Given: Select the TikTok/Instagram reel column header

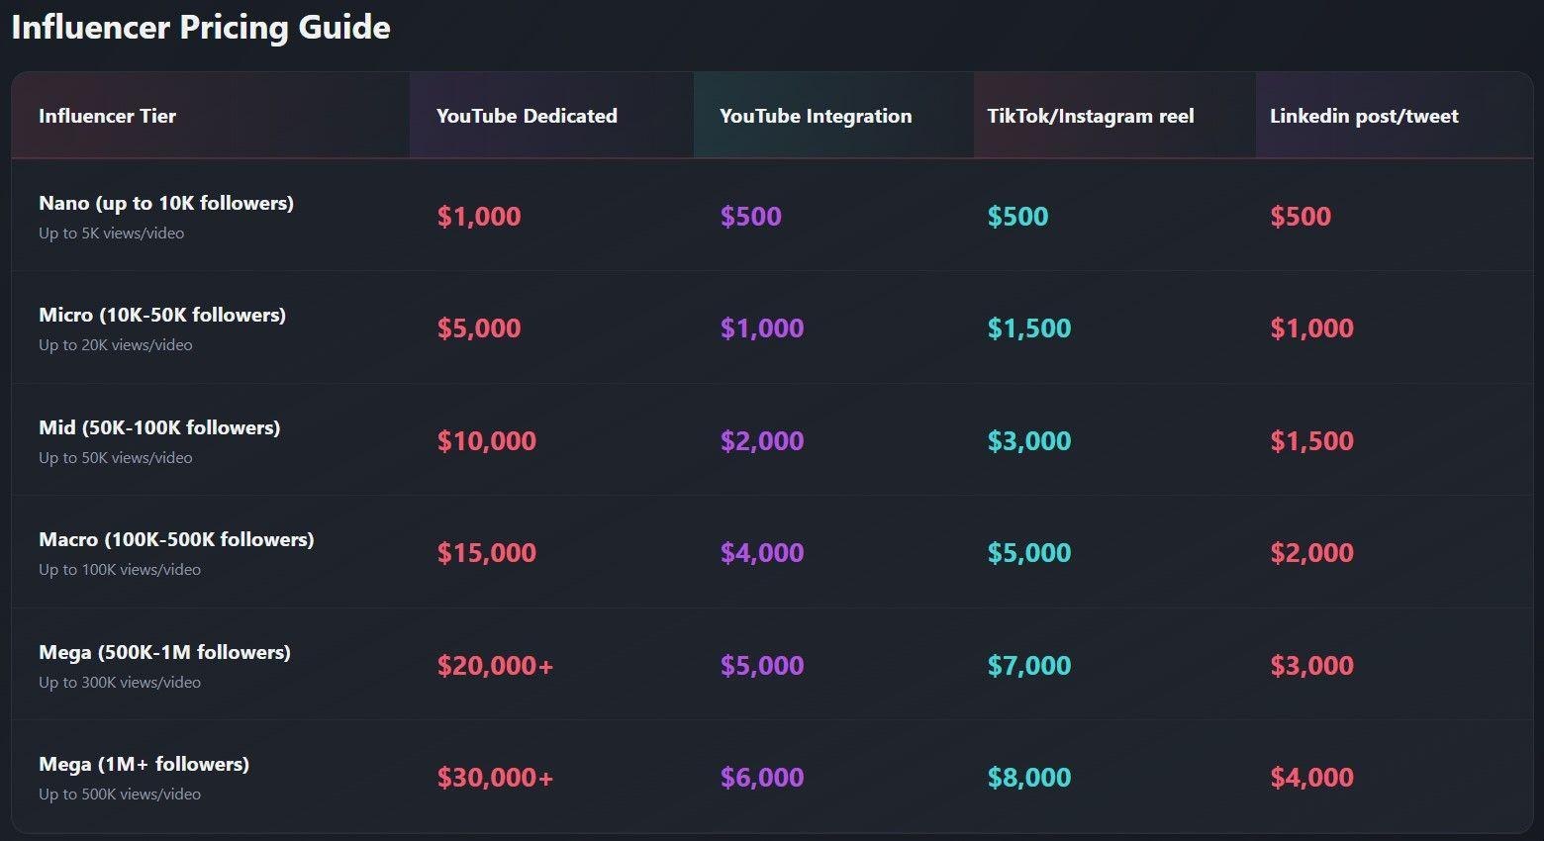Looking at the screenshot, I should [1090, 116].
